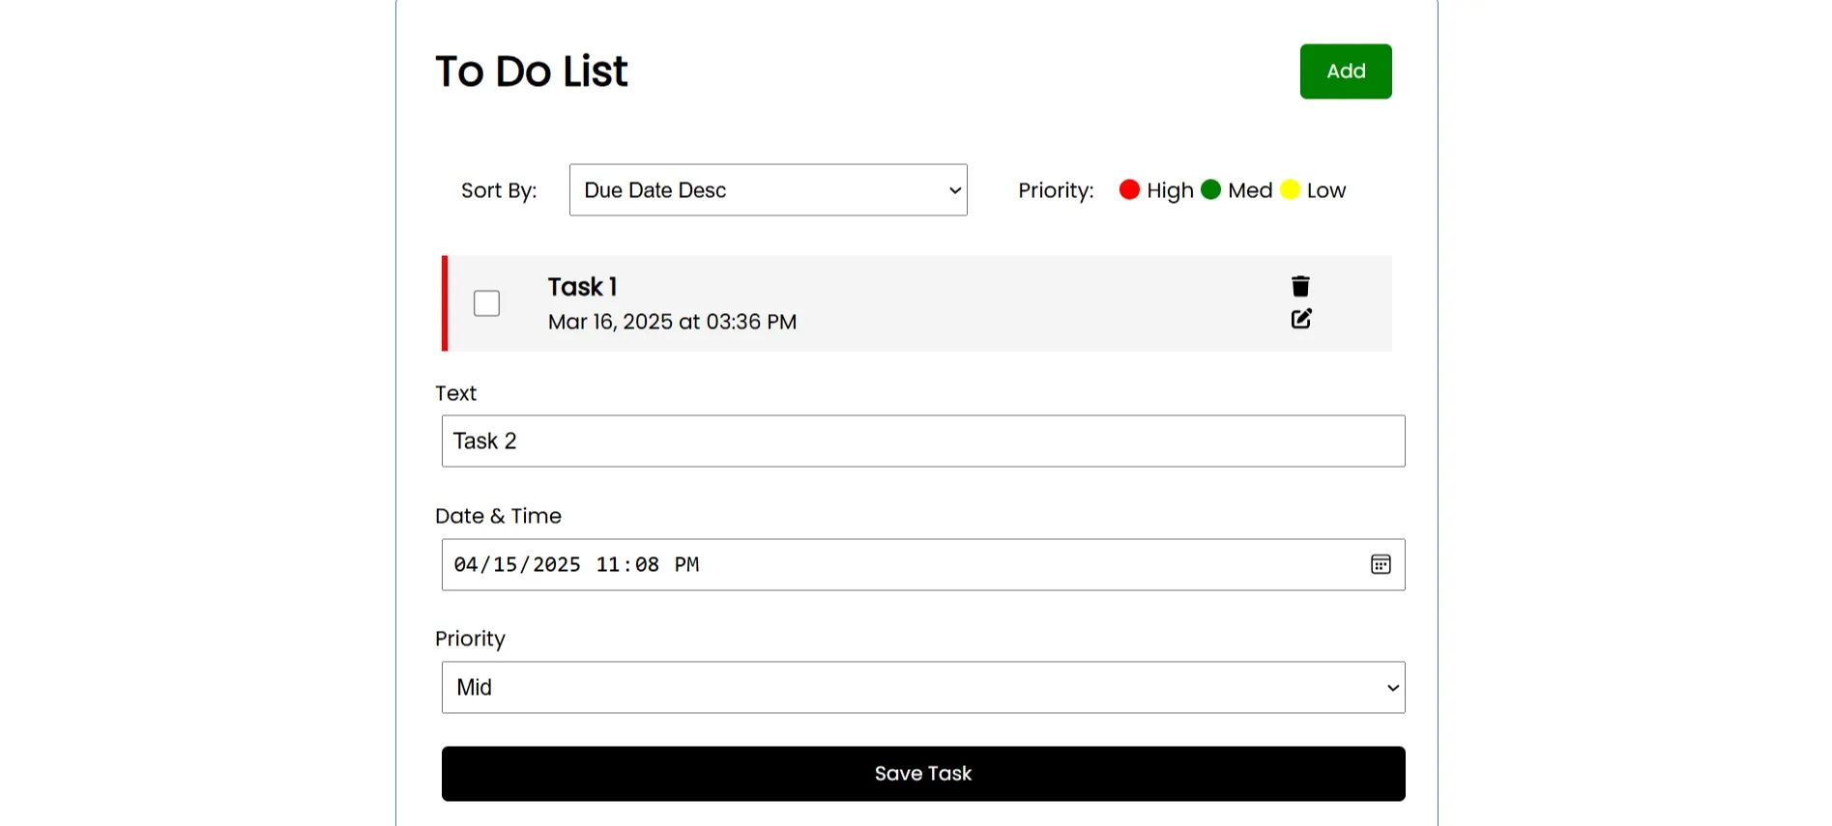Click the Add button
Screen dimensions: 1832x826
coord(1346,71)
